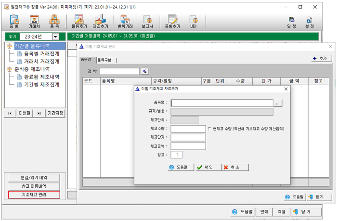Image resolution: width=337 pixels, height=221 pixels.
Task: Click the 수량 column header
Action: 240,81
